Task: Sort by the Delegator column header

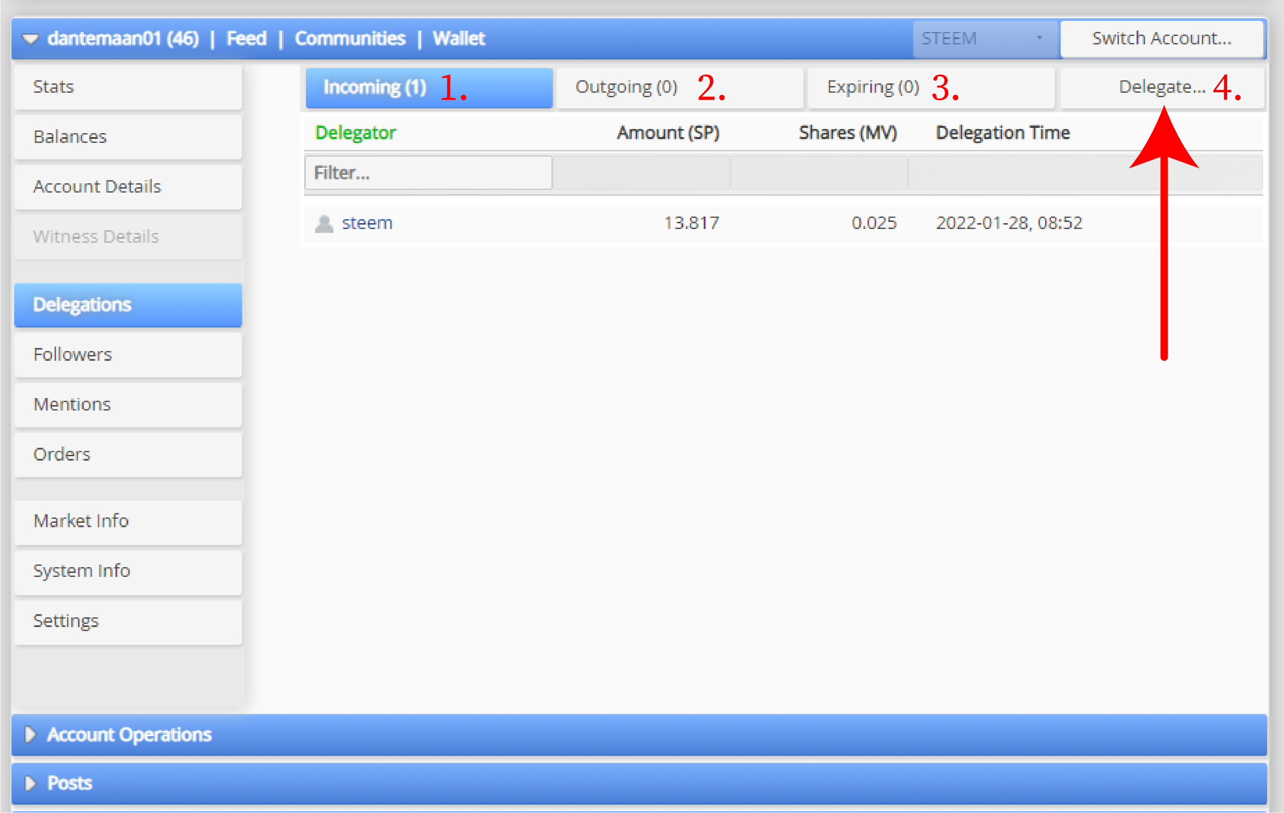Action: tap(356, 133)
